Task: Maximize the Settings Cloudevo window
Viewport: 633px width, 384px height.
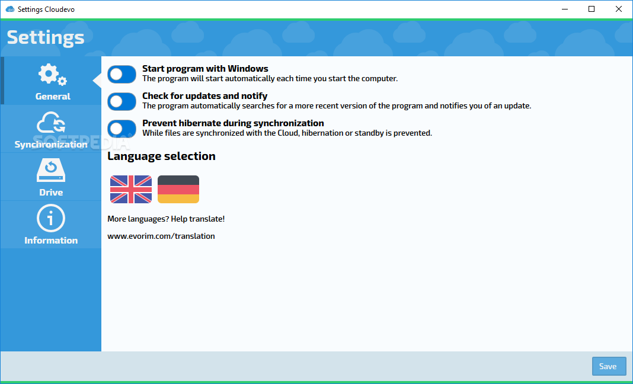Action: (x=592, y=9)
